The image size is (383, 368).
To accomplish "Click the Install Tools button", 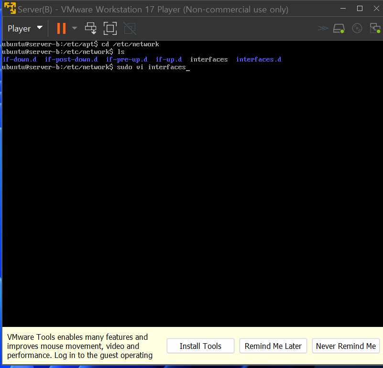I will point(200,346).
